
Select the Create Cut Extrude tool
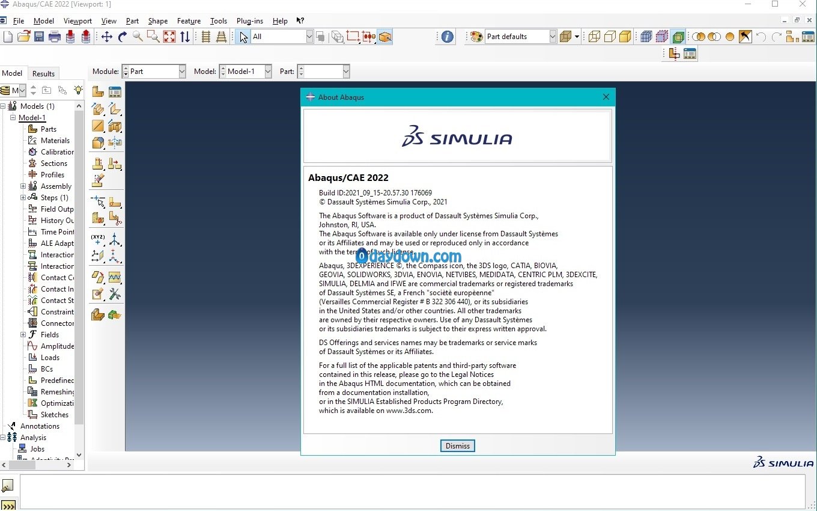click(x=115, y=126)
